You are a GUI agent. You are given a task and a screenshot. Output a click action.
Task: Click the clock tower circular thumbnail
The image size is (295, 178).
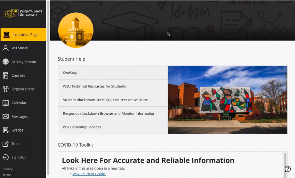pyautogui.click(x=76, y=30)
